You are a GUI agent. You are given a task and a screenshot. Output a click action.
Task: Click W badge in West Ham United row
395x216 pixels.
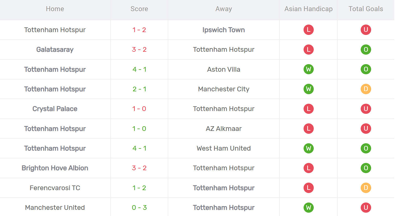[x=309, y=148]
